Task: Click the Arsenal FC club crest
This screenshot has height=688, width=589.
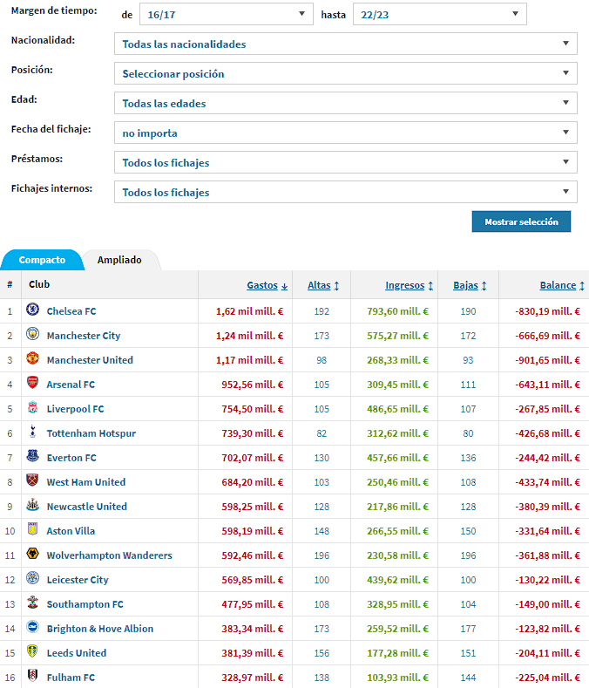Action: pyautogui.click(x=32, y=383)
